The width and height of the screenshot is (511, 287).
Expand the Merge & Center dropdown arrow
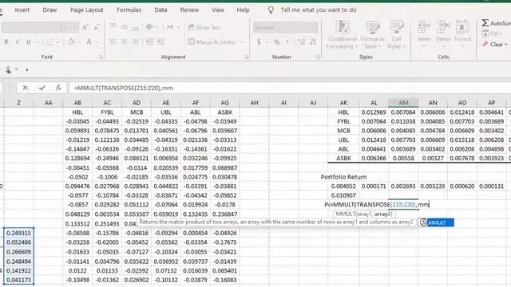click(241, 42)
